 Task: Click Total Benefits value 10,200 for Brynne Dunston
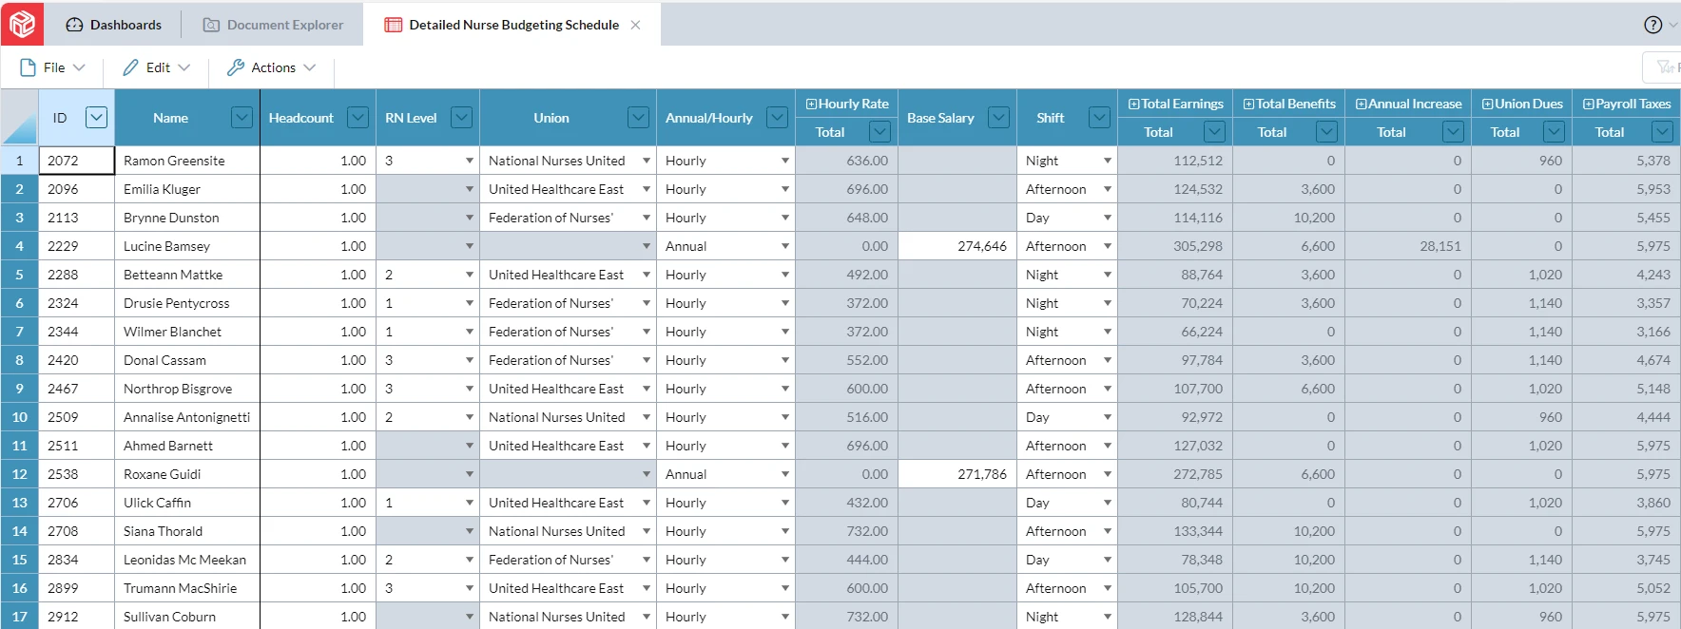coord(1314,218)
